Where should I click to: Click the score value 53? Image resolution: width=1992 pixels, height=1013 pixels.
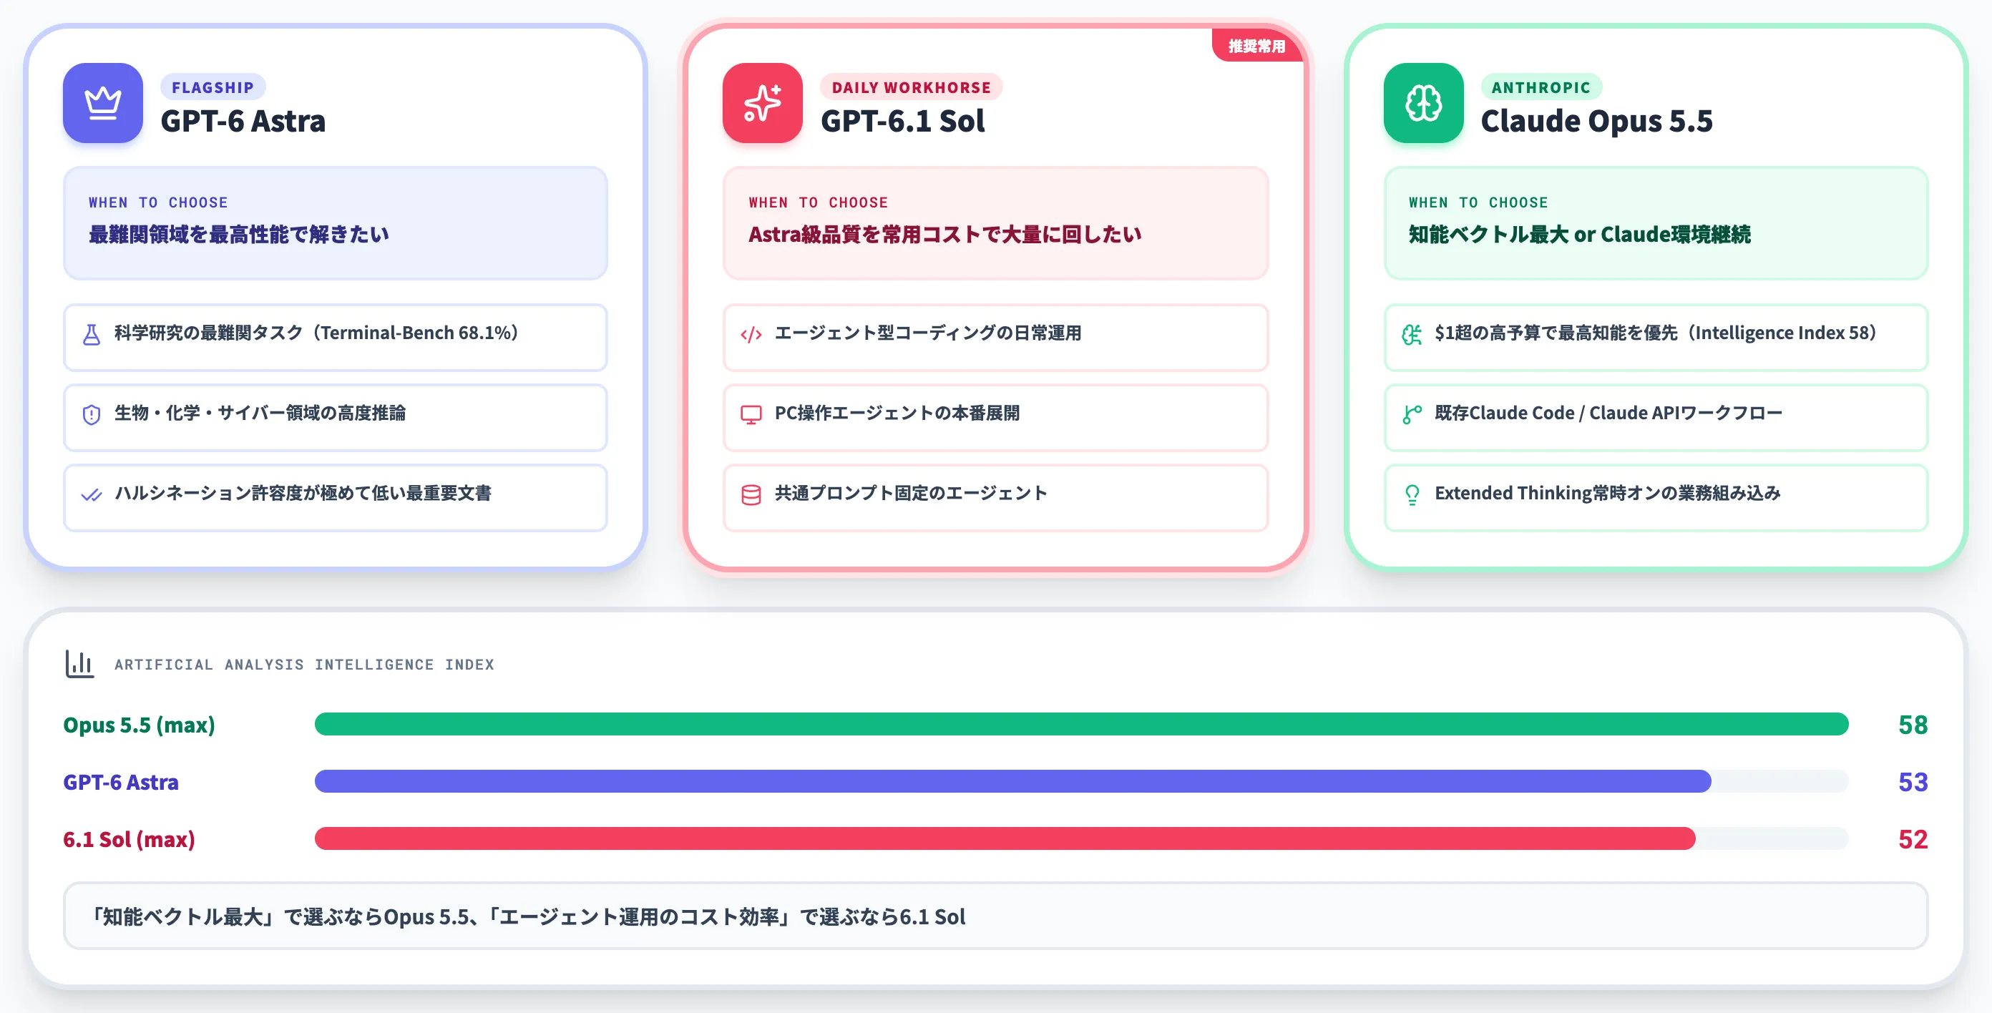[1913, 782]
